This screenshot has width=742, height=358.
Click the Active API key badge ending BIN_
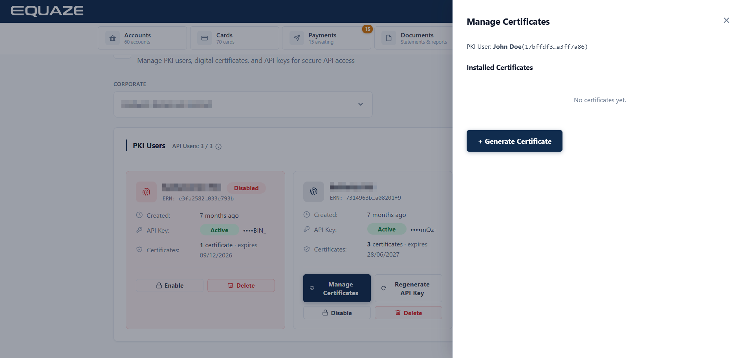click(219, 230)
